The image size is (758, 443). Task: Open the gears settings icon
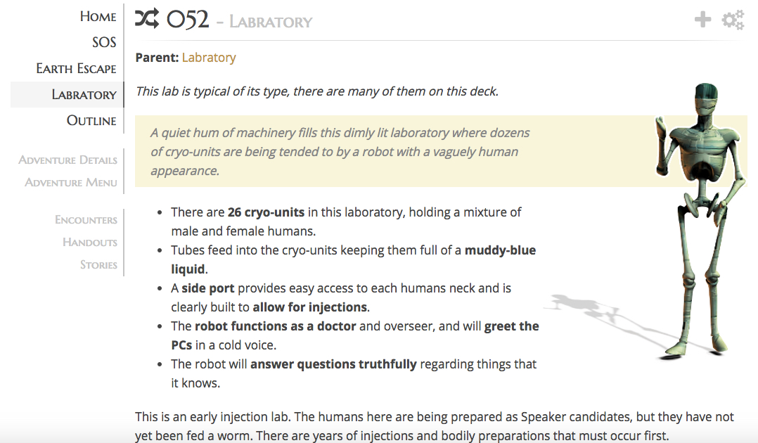(x=733, y=20)
